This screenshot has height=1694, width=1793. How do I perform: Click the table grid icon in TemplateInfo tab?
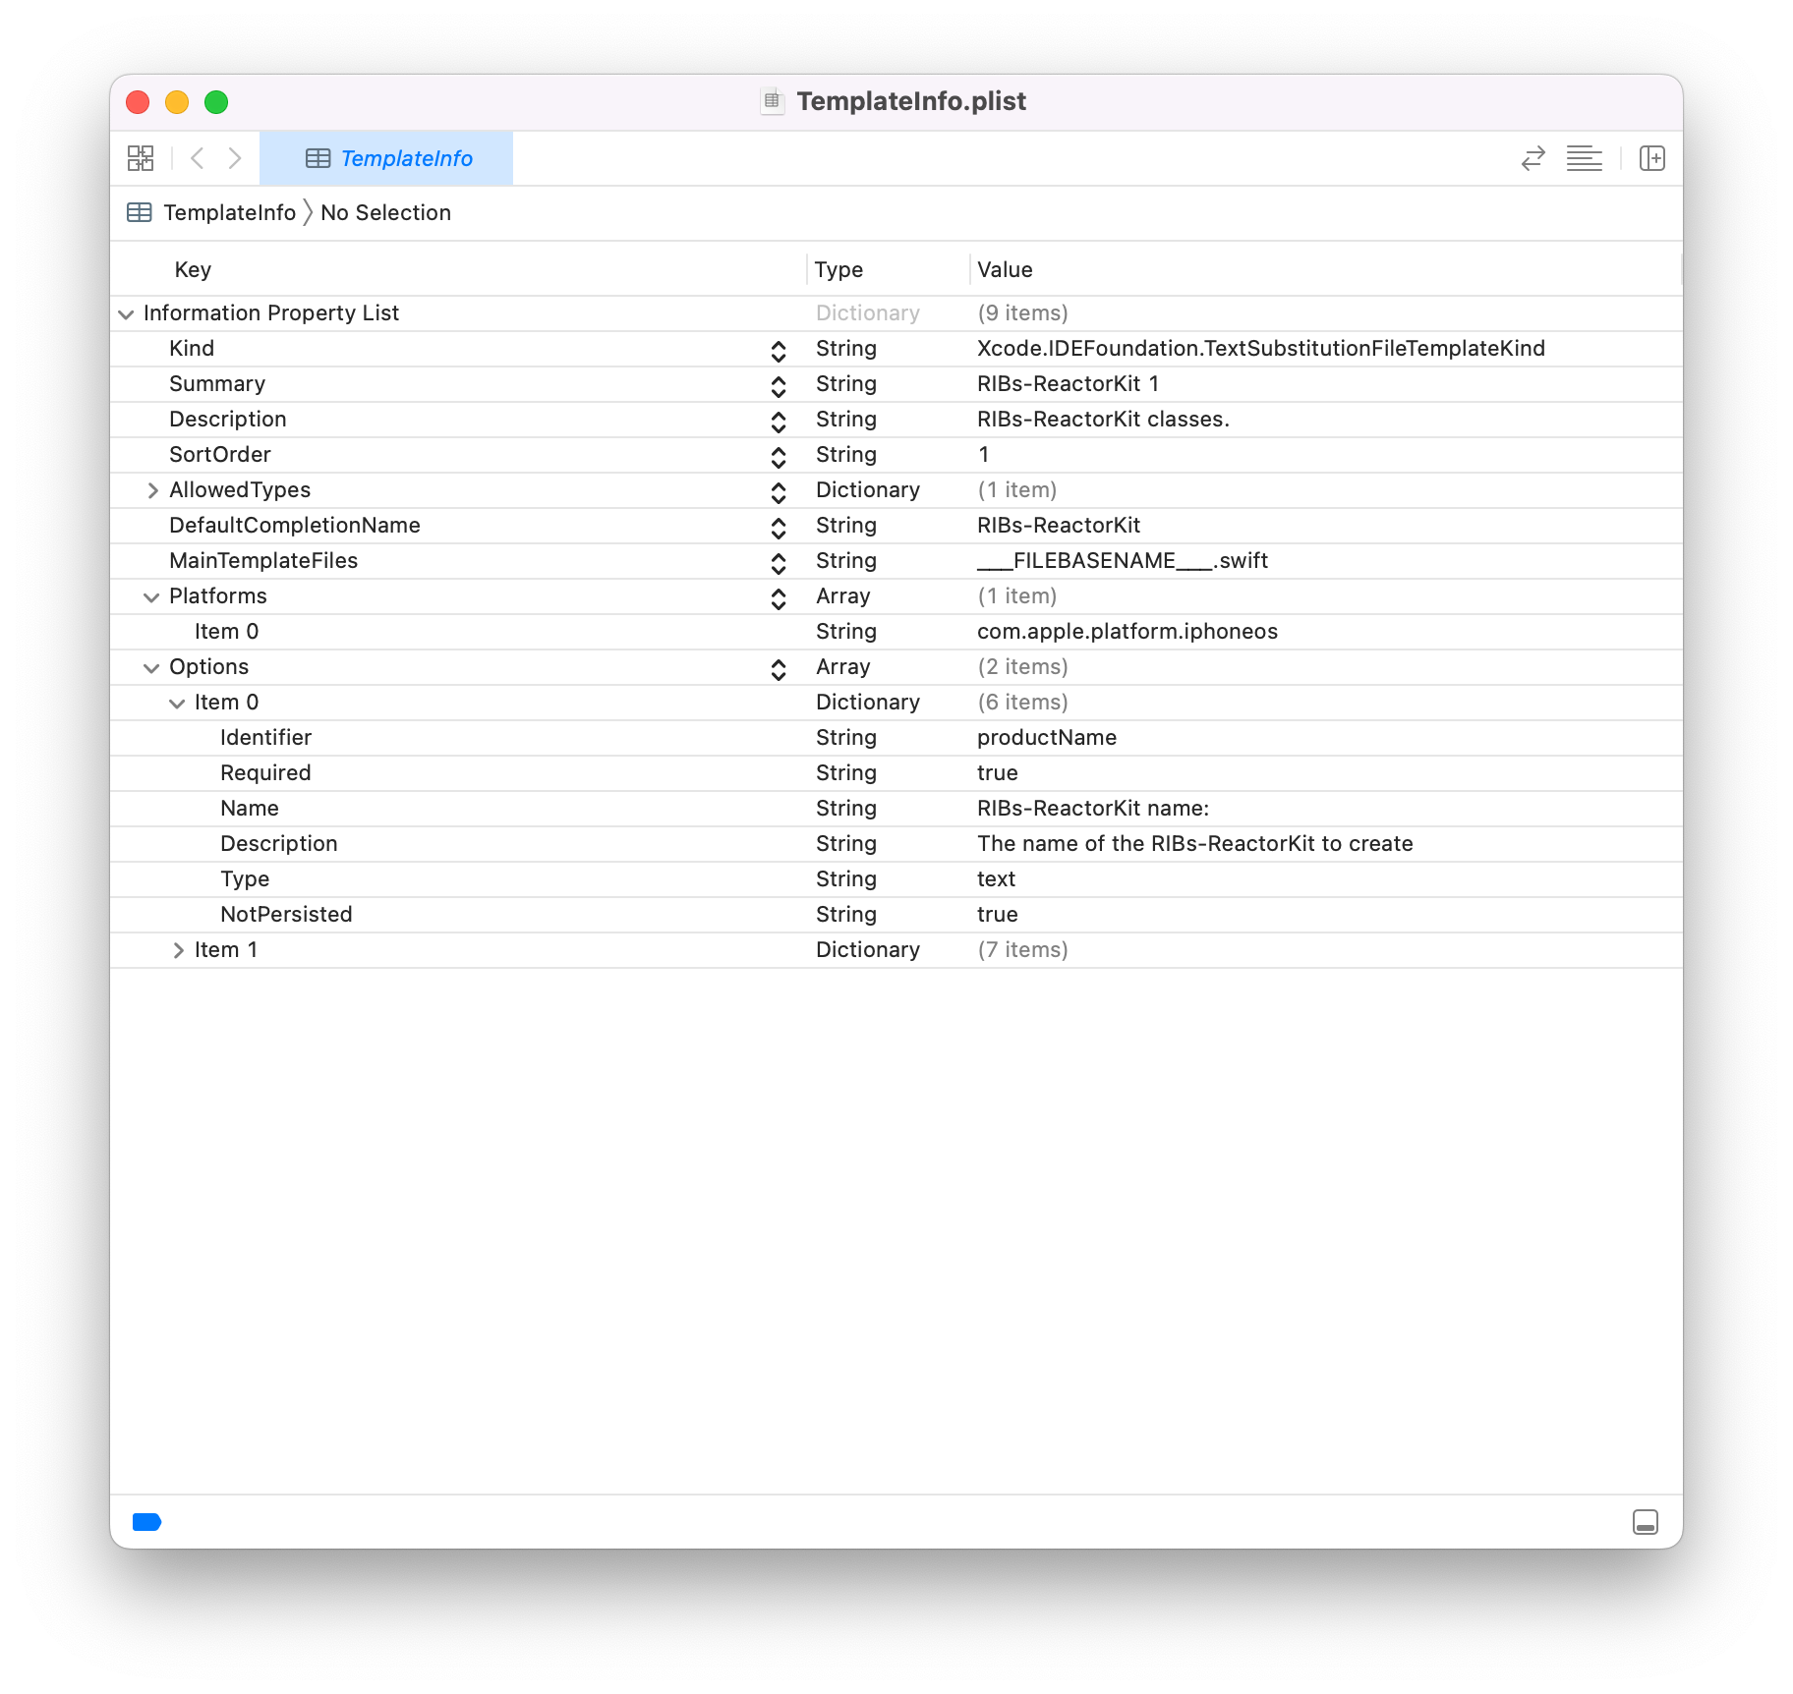click(x=318, y=158)
